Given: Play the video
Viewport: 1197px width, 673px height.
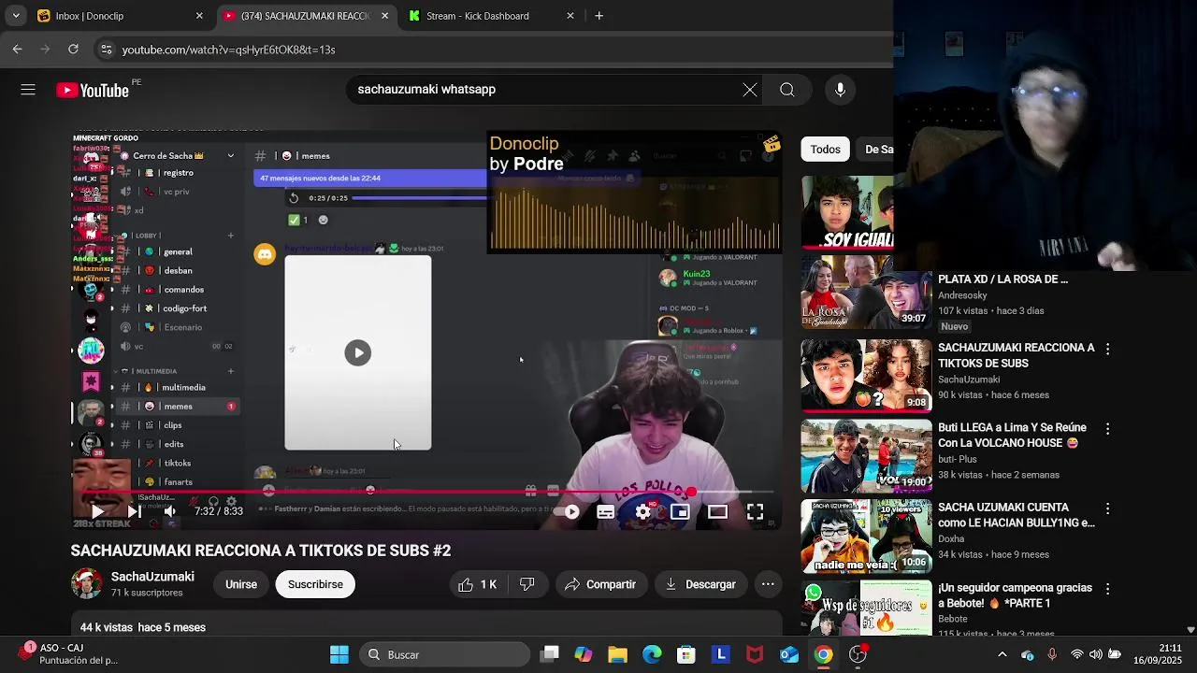Looking at the screenshot, I should tap(97, 511).
